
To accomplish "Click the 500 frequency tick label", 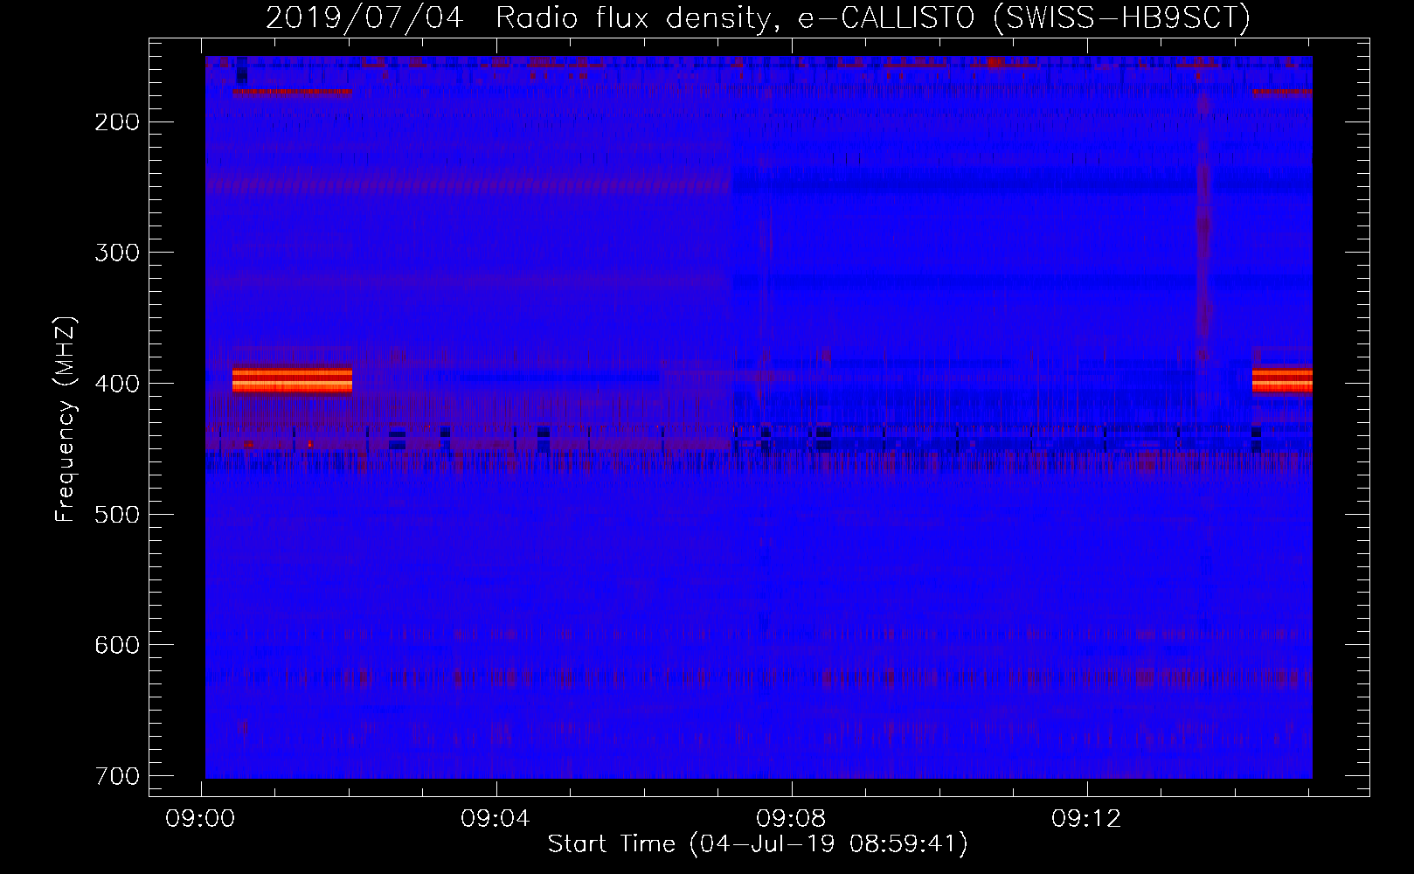I will 116,514.
